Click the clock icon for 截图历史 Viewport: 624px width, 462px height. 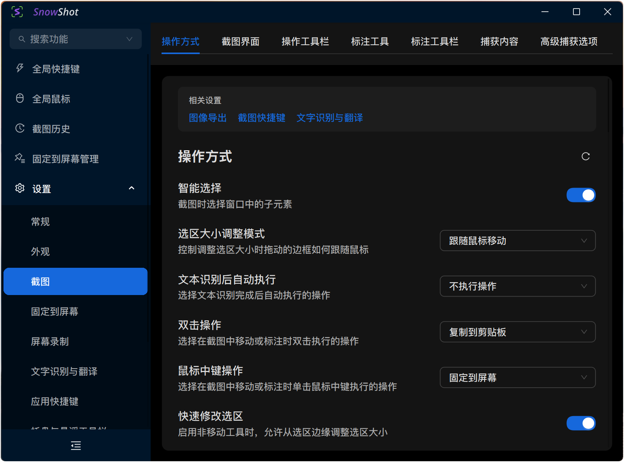[x=20, y=128]
